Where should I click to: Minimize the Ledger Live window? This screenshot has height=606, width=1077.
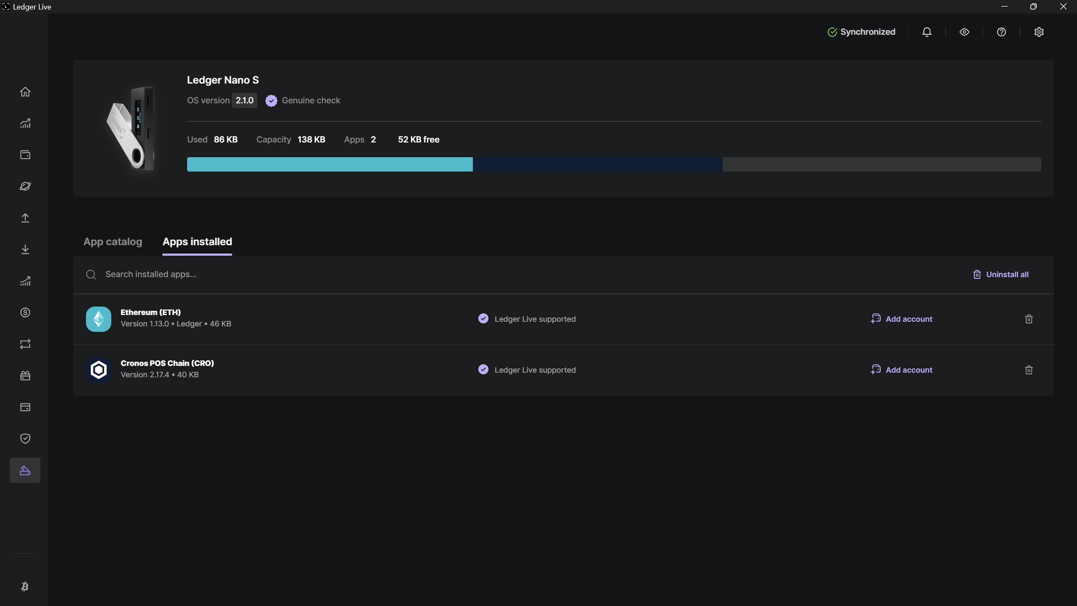click(x=1004, y=7)
